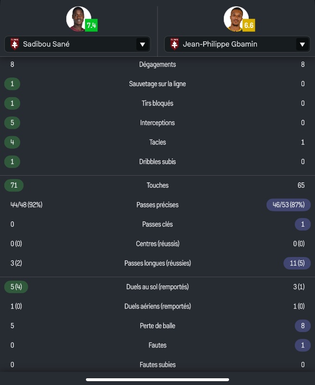The image size is (315, 385).
Task: Tap the home indicator bar at bottom
Action: click(x=157, y=379)
